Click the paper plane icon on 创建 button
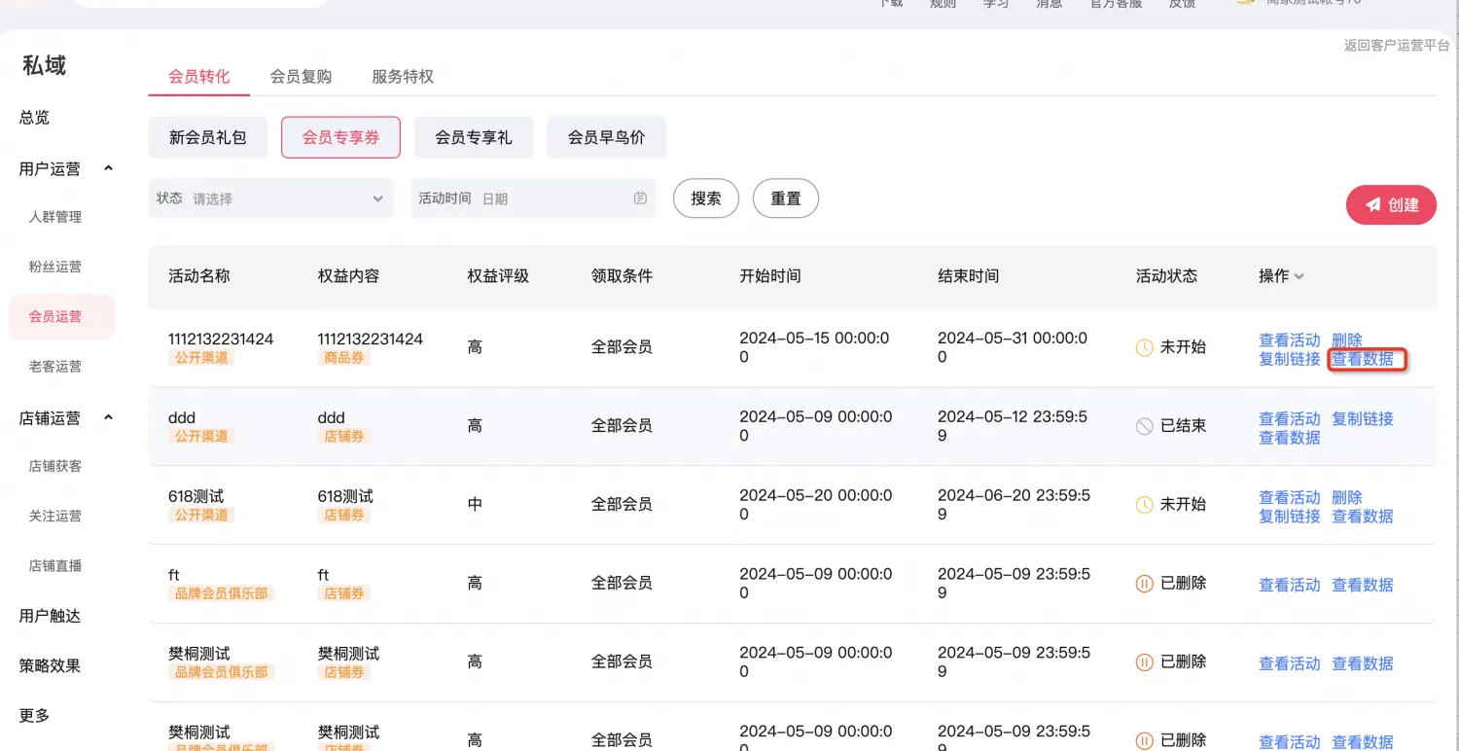 1372,205
